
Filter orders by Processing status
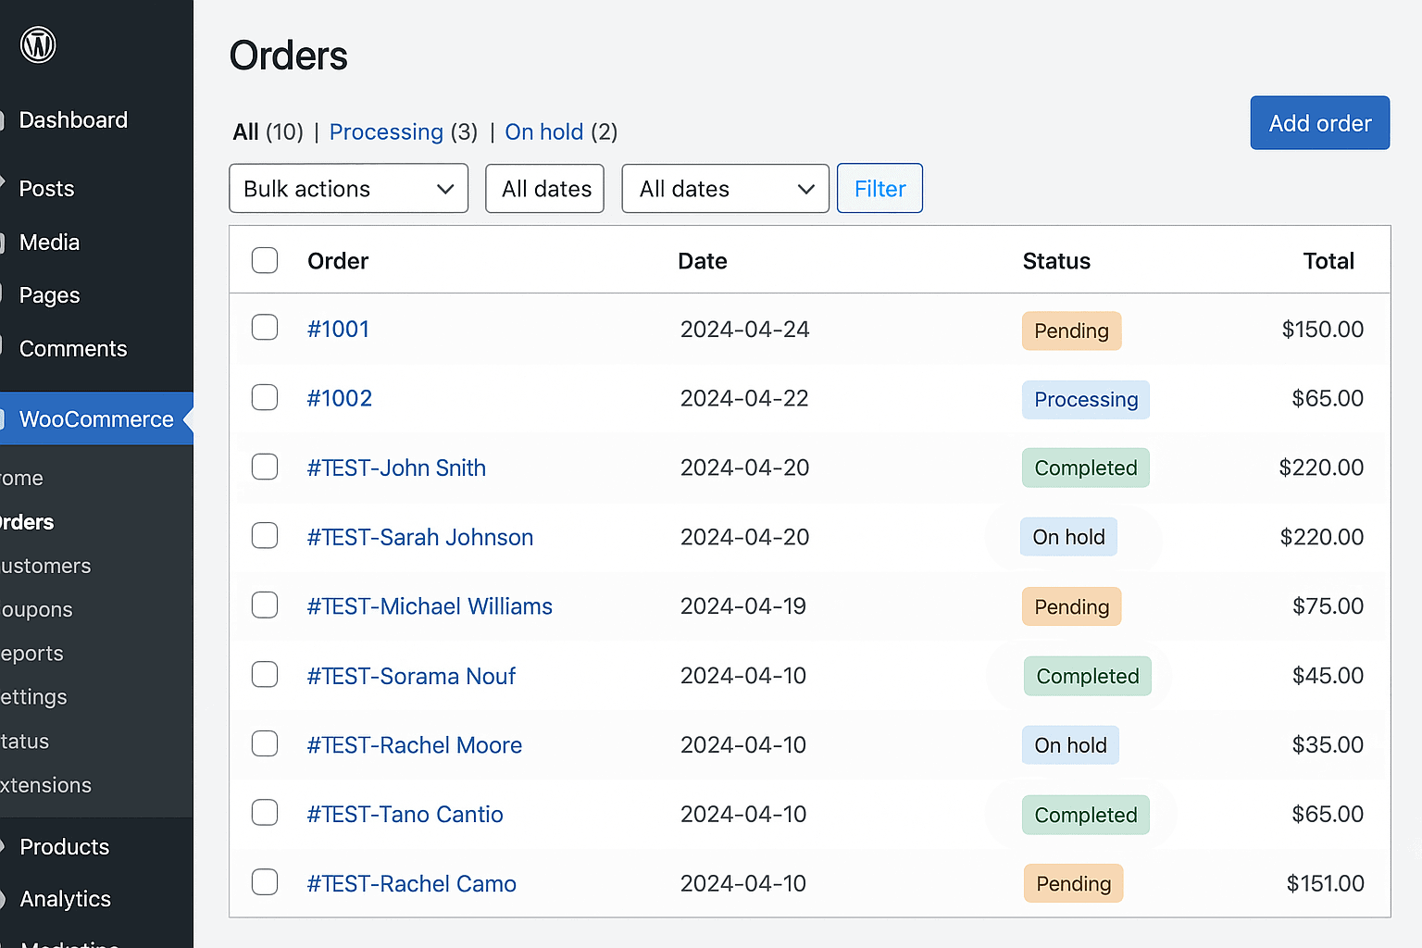coord(386,131)
